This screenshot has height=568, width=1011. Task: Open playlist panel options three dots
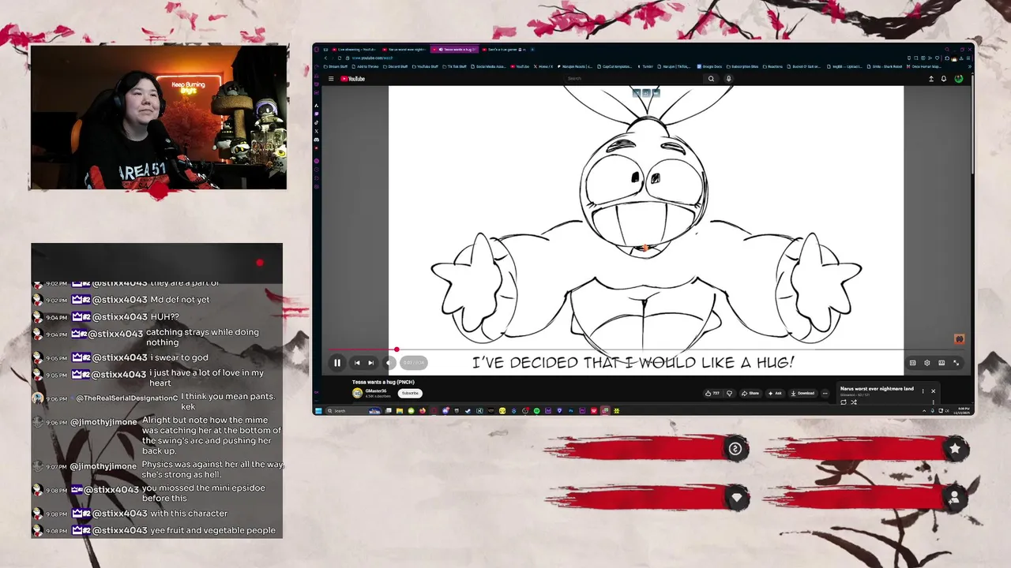923,390
